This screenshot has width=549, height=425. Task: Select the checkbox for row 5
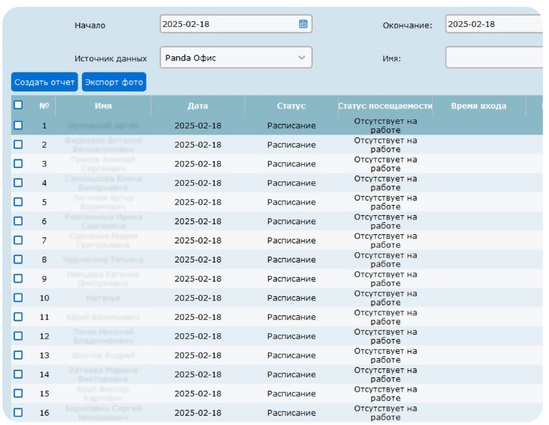pyautogui.click(x=18, y=202)
